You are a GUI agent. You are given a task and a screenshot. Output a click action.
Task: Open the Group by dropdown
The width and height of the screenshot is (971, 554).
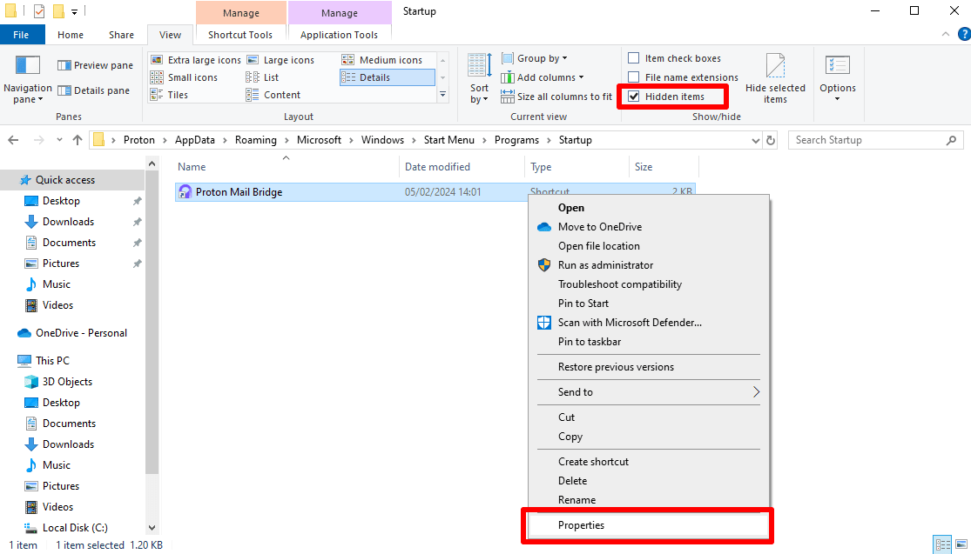pyautogui.click(x=535, y=58)
